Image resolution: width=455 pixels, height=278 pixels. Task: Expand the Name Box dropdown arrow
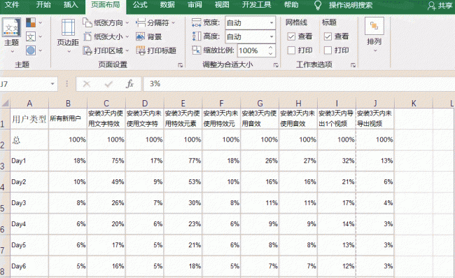[x=52, y=84]
